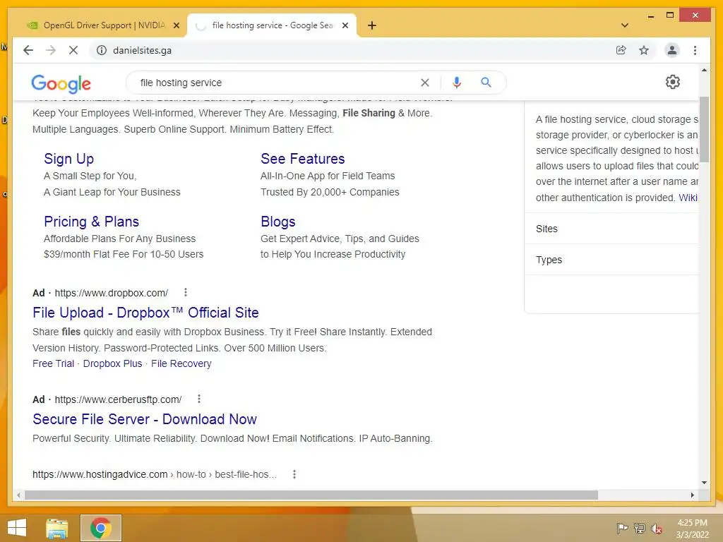Image resolution: width=723 pixels, height=542 pixels.
Task: Stop loading the page
Action: point(73,50)
